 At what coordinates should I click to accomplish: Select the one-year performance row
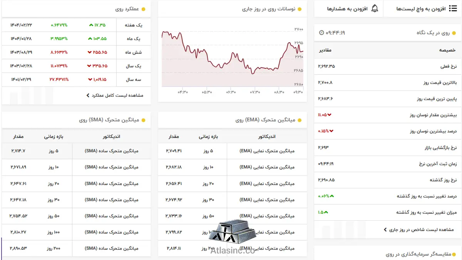(76, 66)
